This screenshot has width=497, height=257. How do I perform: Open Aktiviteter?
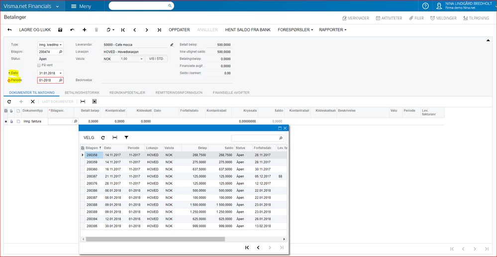coord(389,18)
